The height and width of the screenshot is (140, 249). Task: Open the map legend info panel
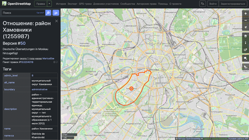pyautogui.click(x=246, y=43)
